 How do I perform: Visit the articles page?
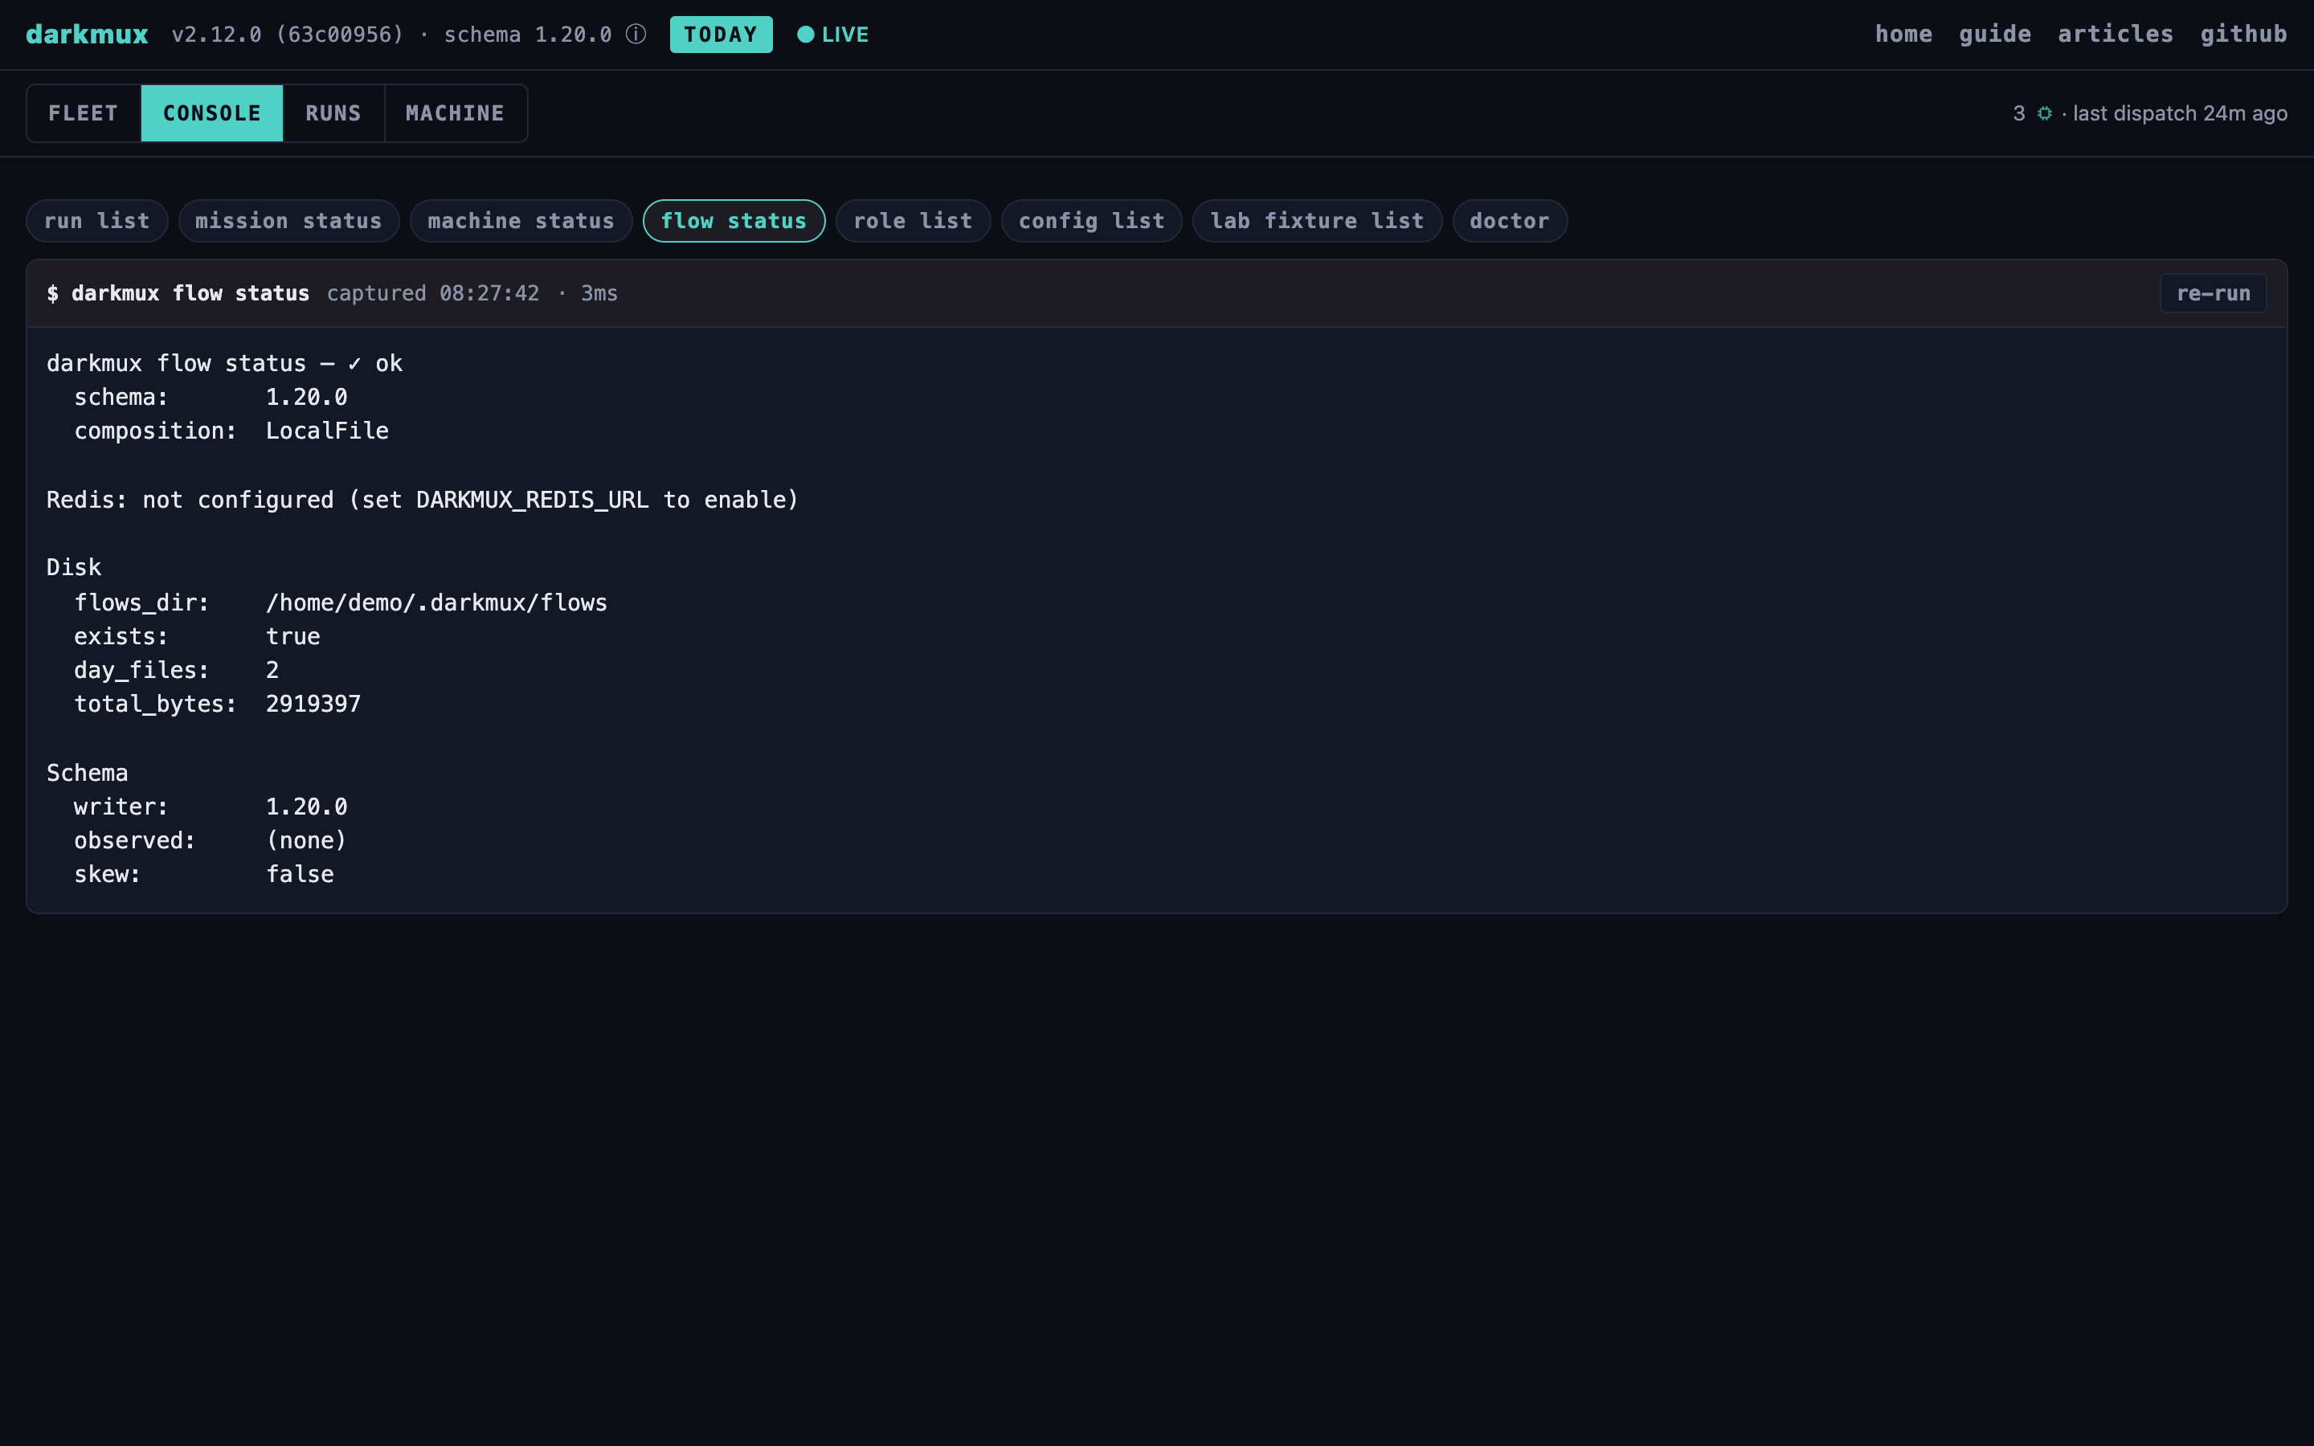click(x=2115, y=35)
